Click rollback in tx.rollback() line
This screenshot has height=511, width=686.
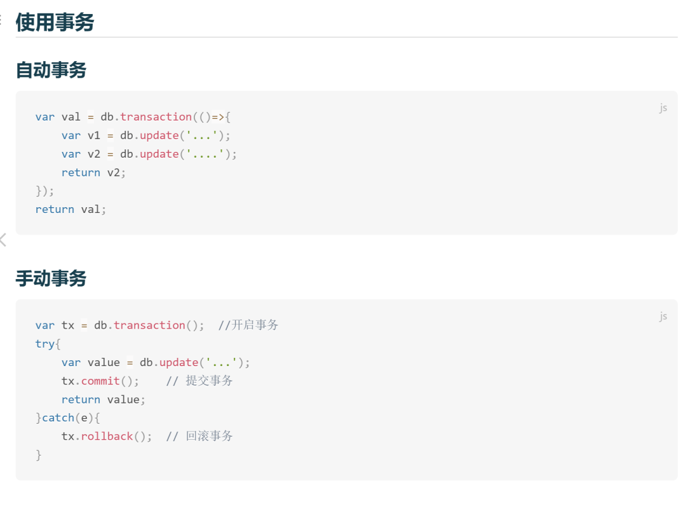(107, 436)
